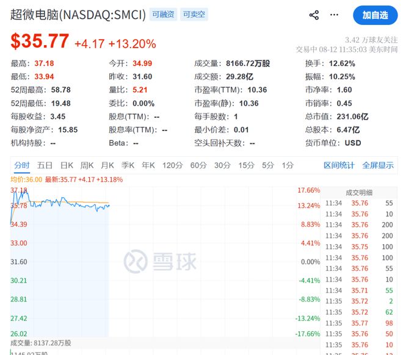
Task: Switch to the 五日 chart tab
Action: [45, 165]
